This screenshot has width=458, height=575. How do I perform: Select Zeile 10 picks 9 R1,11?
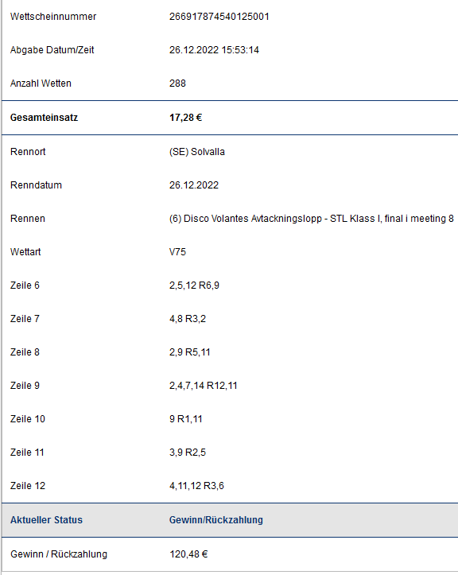[x=185, y=419]
